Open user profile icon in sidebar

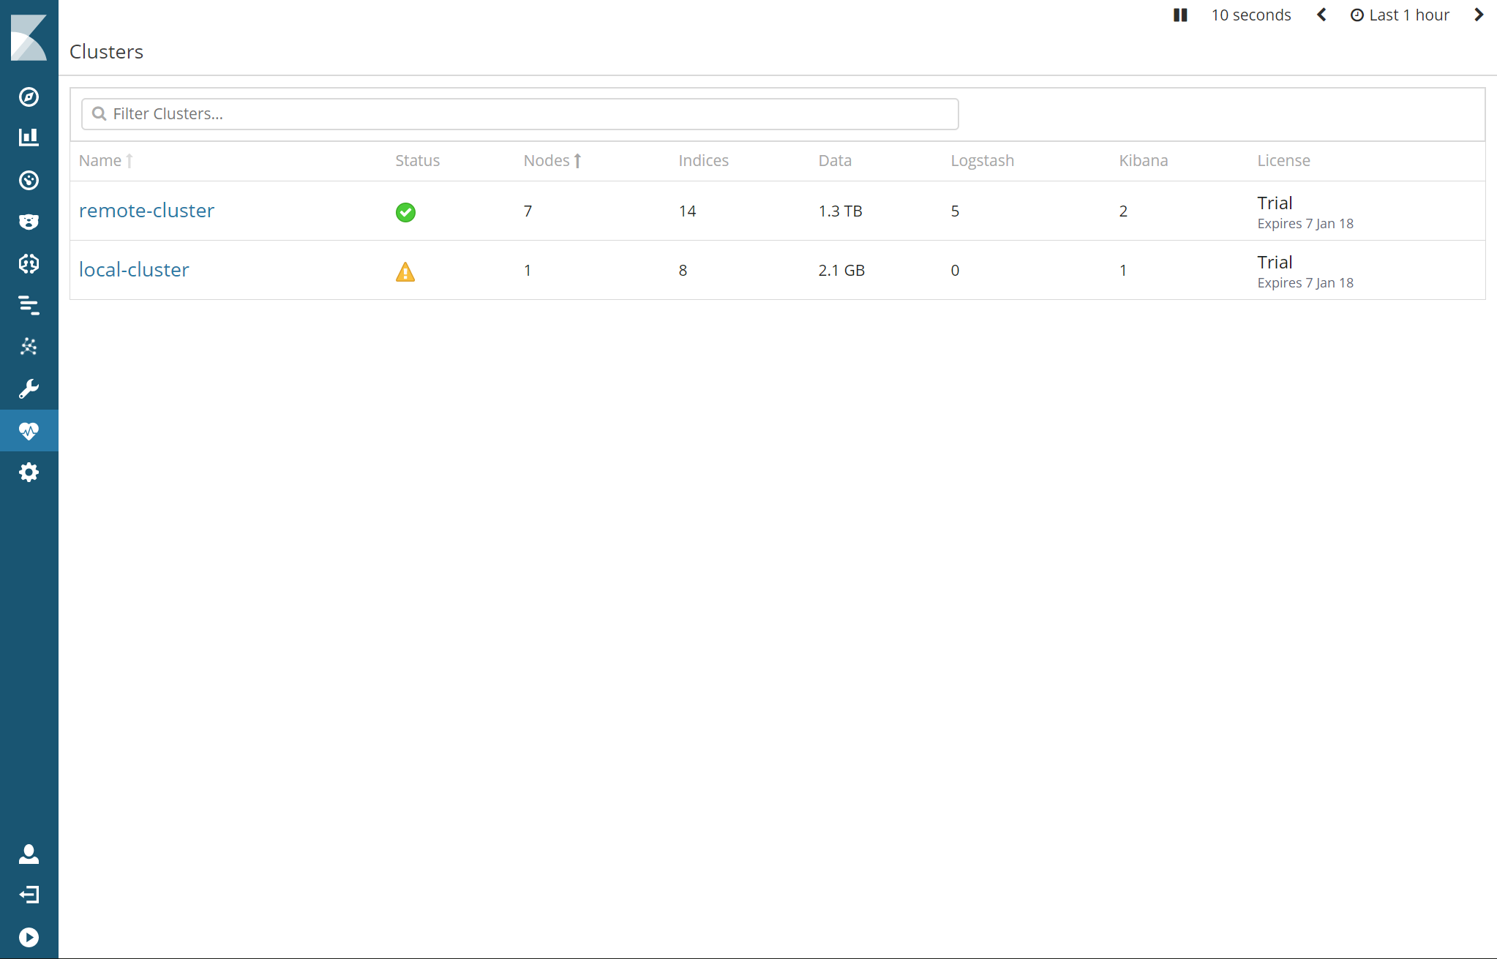pyautogui.click(x=29, y=854)
